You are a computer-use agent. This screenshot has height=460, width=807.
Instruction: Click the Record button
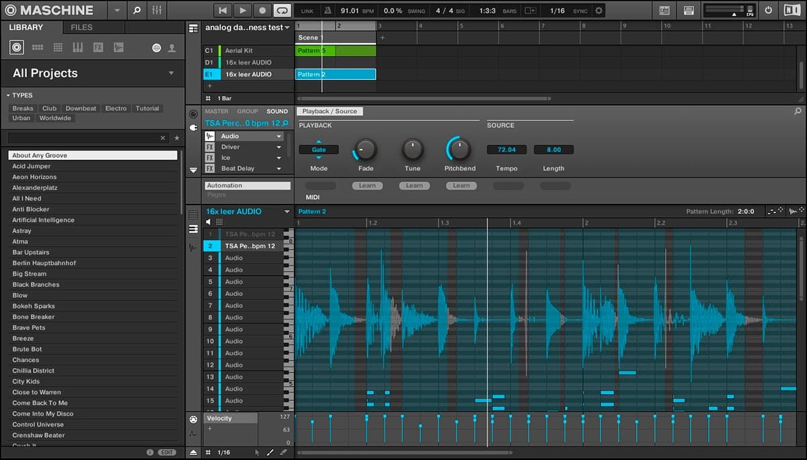(263, 10)
